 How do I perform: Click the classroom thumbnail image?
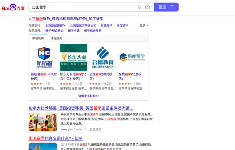click(x=43, y=122)
